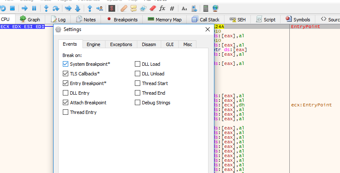Enable DLL Entry break option
Viewport: 340px width, 173px height.
coord(65,93)
